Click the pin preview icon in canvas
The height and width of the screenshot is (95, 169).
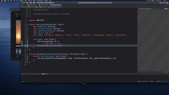coord(138,72)
